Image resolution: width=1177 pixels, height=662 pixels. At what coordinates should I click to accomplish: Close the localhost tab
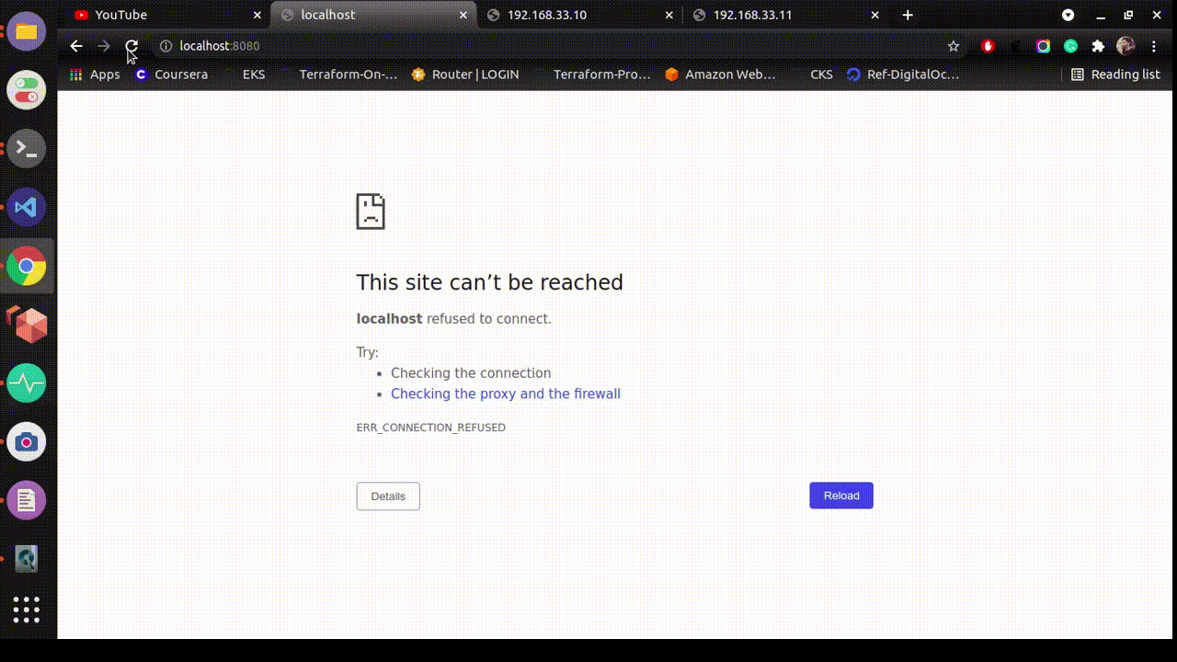[x=463, y=15]
